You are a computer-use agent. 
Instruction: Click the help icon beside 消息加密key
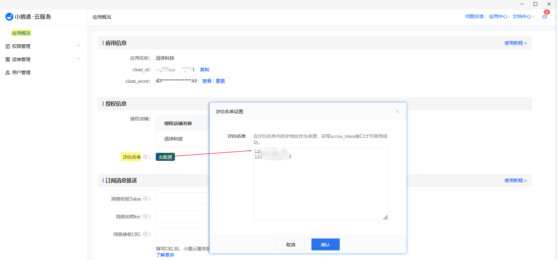coord(145,217)
